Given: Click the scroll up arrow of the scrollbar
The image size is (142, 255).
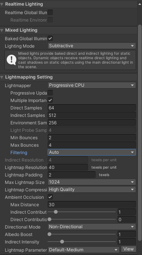Looking at the screenshot, I should pos(140,4).
